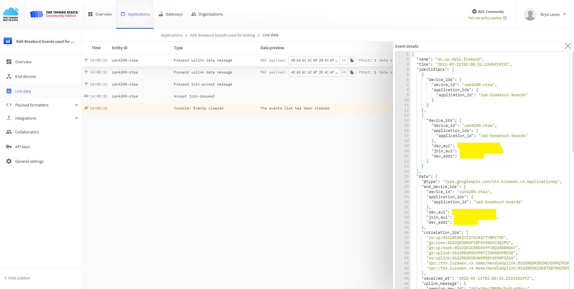Click the fair use policy help icon
This screenshot has width=574, height=289.
(505, 18)
